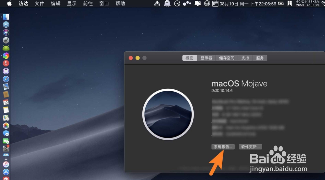The width and height of the screenshot is (325, 180).
Task: Minimize window with the yellow button
Action: [x=137, y=58]
